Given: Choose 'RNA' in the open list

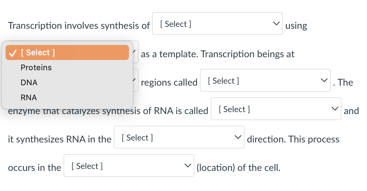Looking at the screenshot, I should (x=67, y=97).
